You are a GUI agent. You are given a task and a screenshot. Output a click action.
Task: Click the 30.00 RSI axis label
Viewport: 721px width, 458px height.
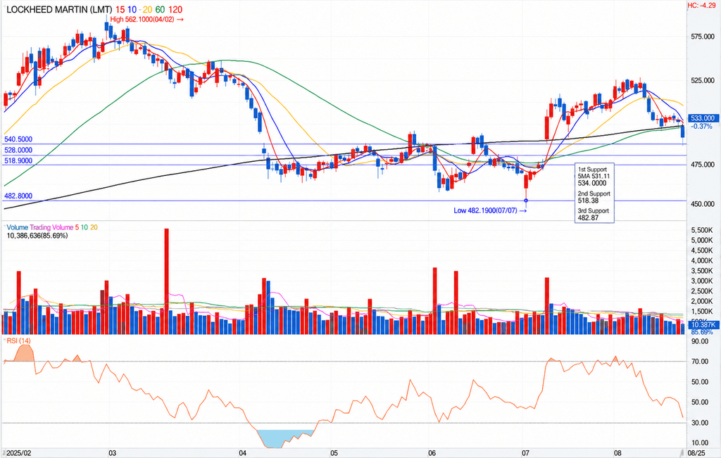700,423
